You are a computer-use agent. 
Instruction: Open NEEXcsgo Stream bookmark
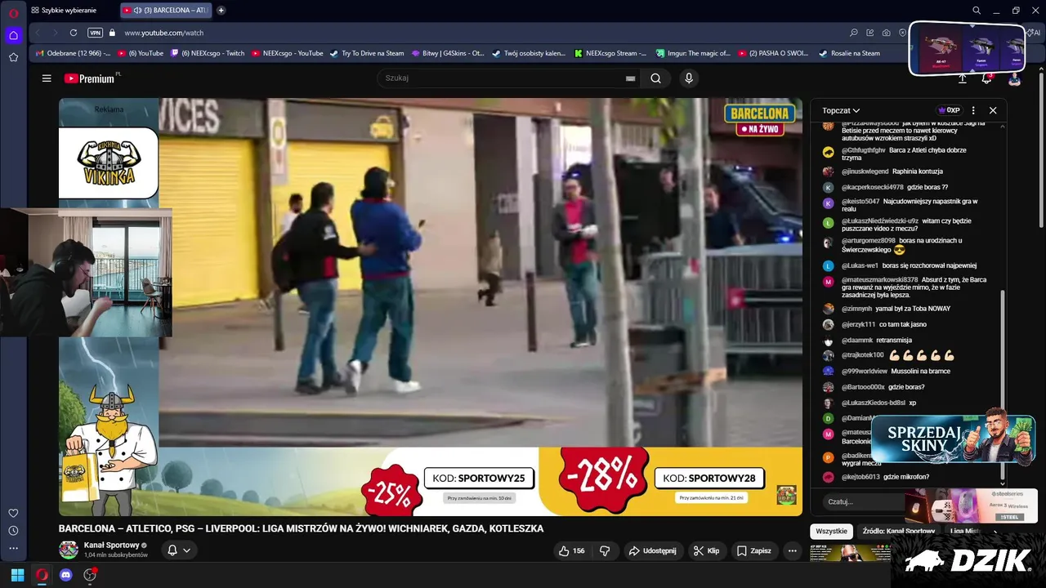tap(610, 53)
